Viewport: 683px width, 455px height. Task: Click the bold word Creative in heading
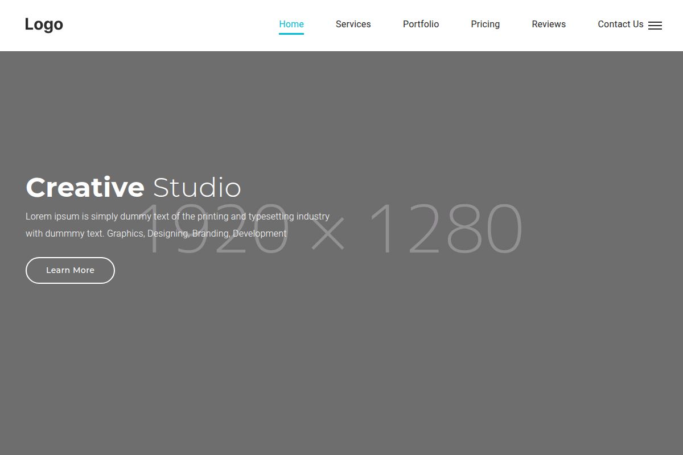pyautogui.click(x=85, y=188)
